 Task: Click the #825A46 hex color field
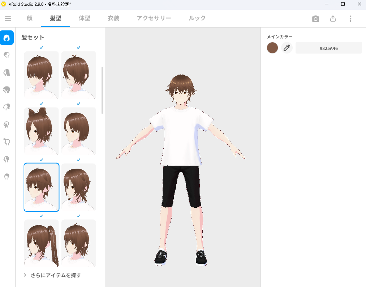tap(328, 48)
